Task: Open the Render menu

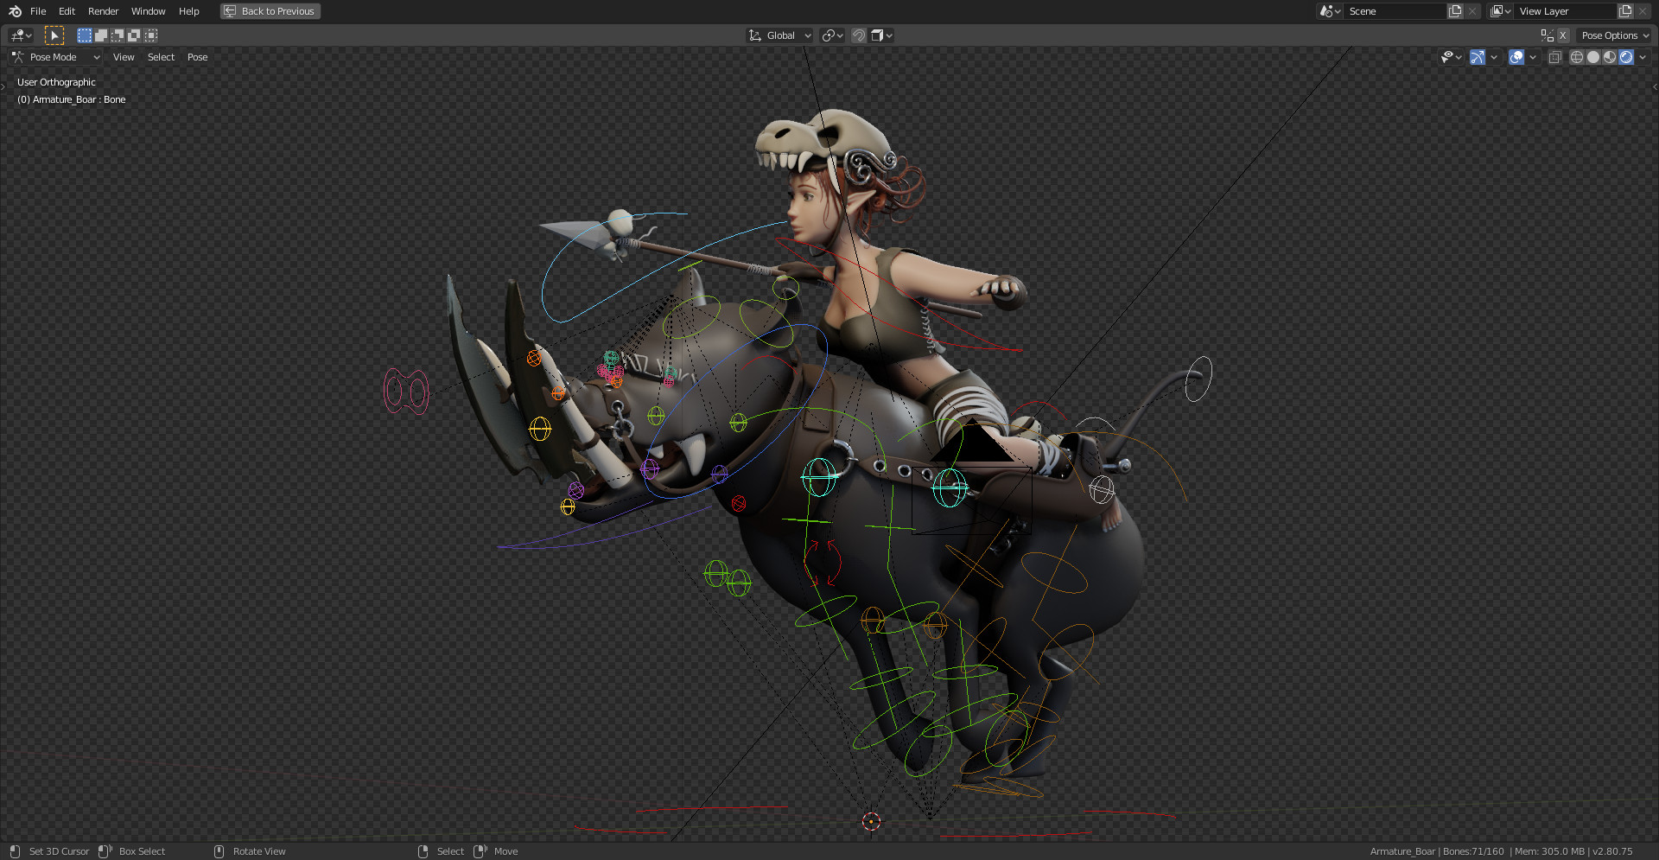Action: (x=103, y=11)
